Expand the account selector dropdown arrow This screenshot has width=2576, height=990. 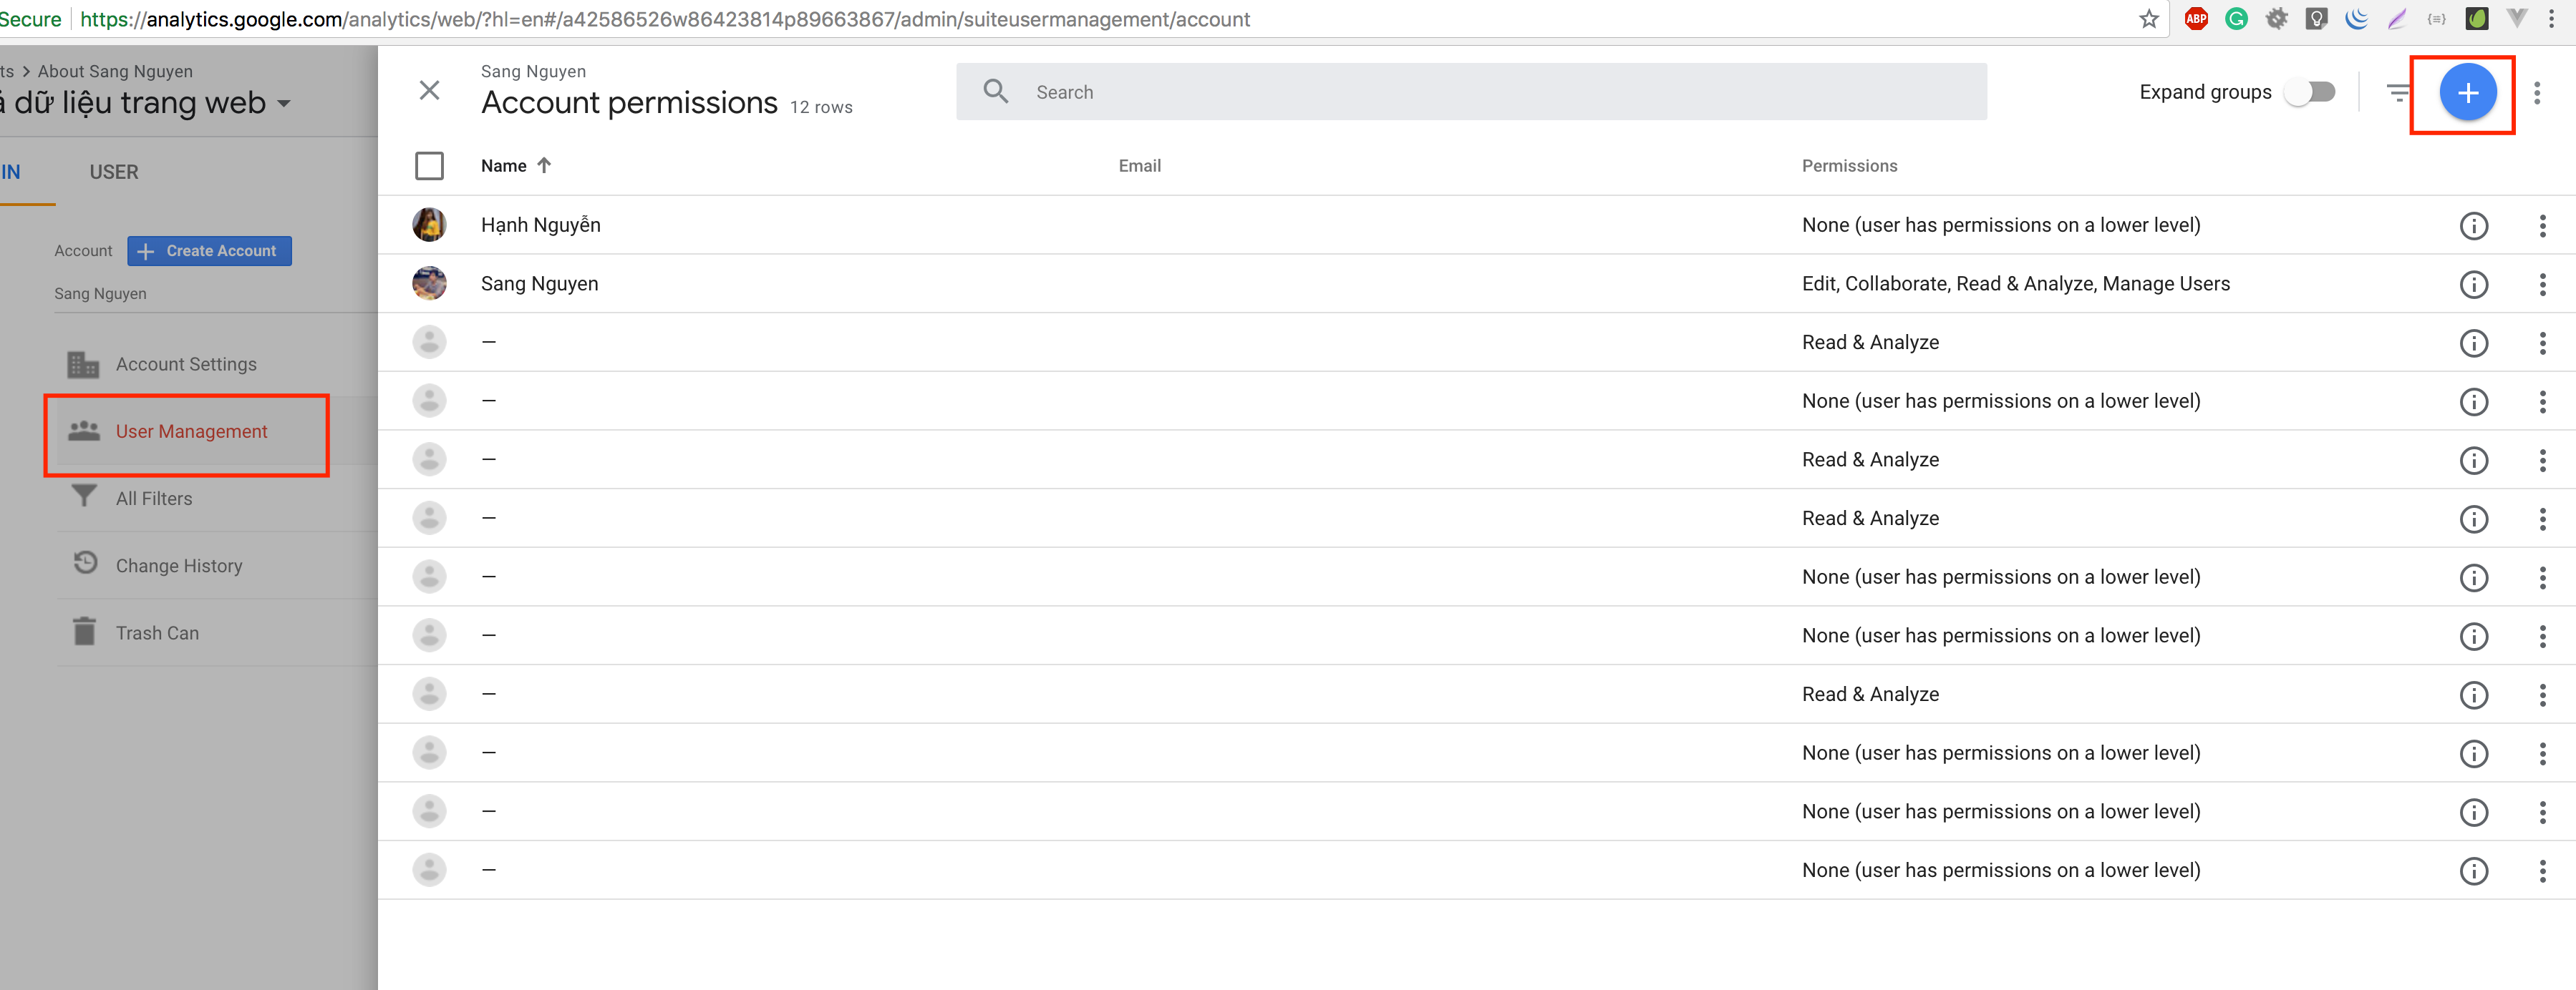coord(284,104)
